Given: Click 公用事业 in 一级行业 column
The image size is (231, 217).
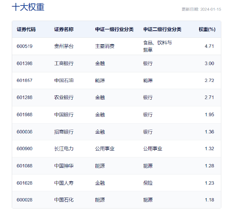Looking at the screenshot, I should (x=105, y=148).
